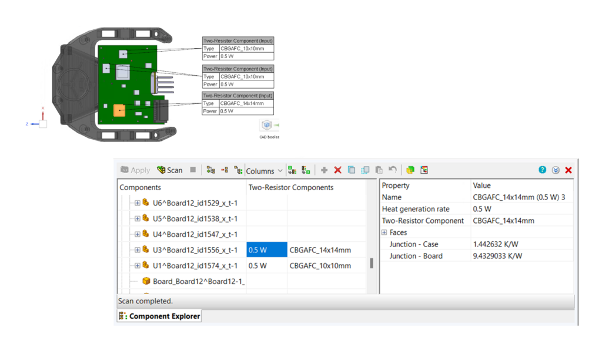The width and height of the screenshot is (602, 338).
Task: Click the Heat generation rate value 0.5 W
Action: (482, 209)
